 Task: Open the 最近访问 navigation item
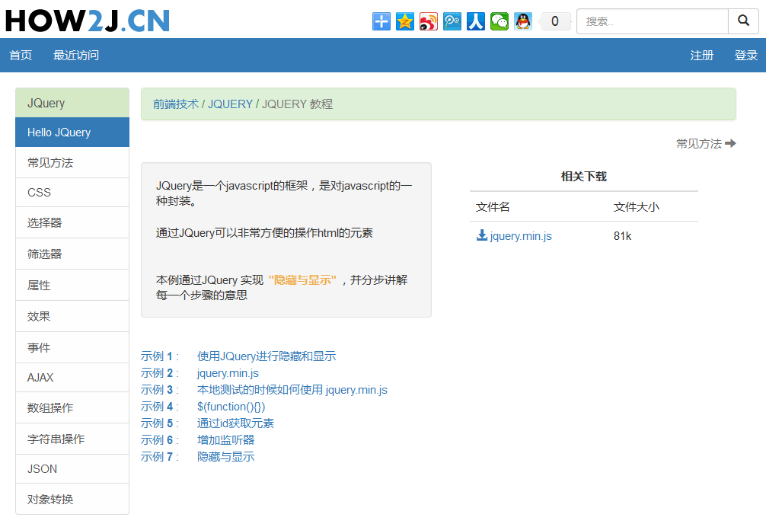click(x=75, y=55)
